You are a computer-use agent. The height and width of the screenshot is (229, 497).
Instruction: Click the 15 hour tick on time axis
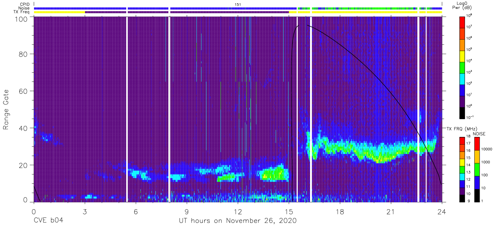[x=289, y=211]
